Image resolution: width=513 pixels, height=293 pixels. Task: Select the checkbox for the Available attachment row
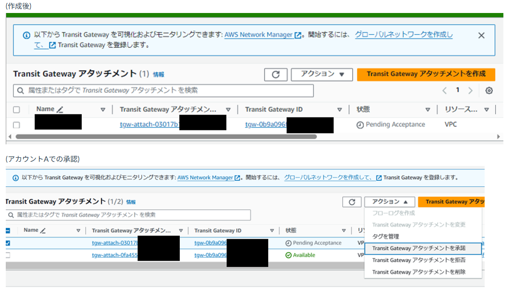click(7, 255)
